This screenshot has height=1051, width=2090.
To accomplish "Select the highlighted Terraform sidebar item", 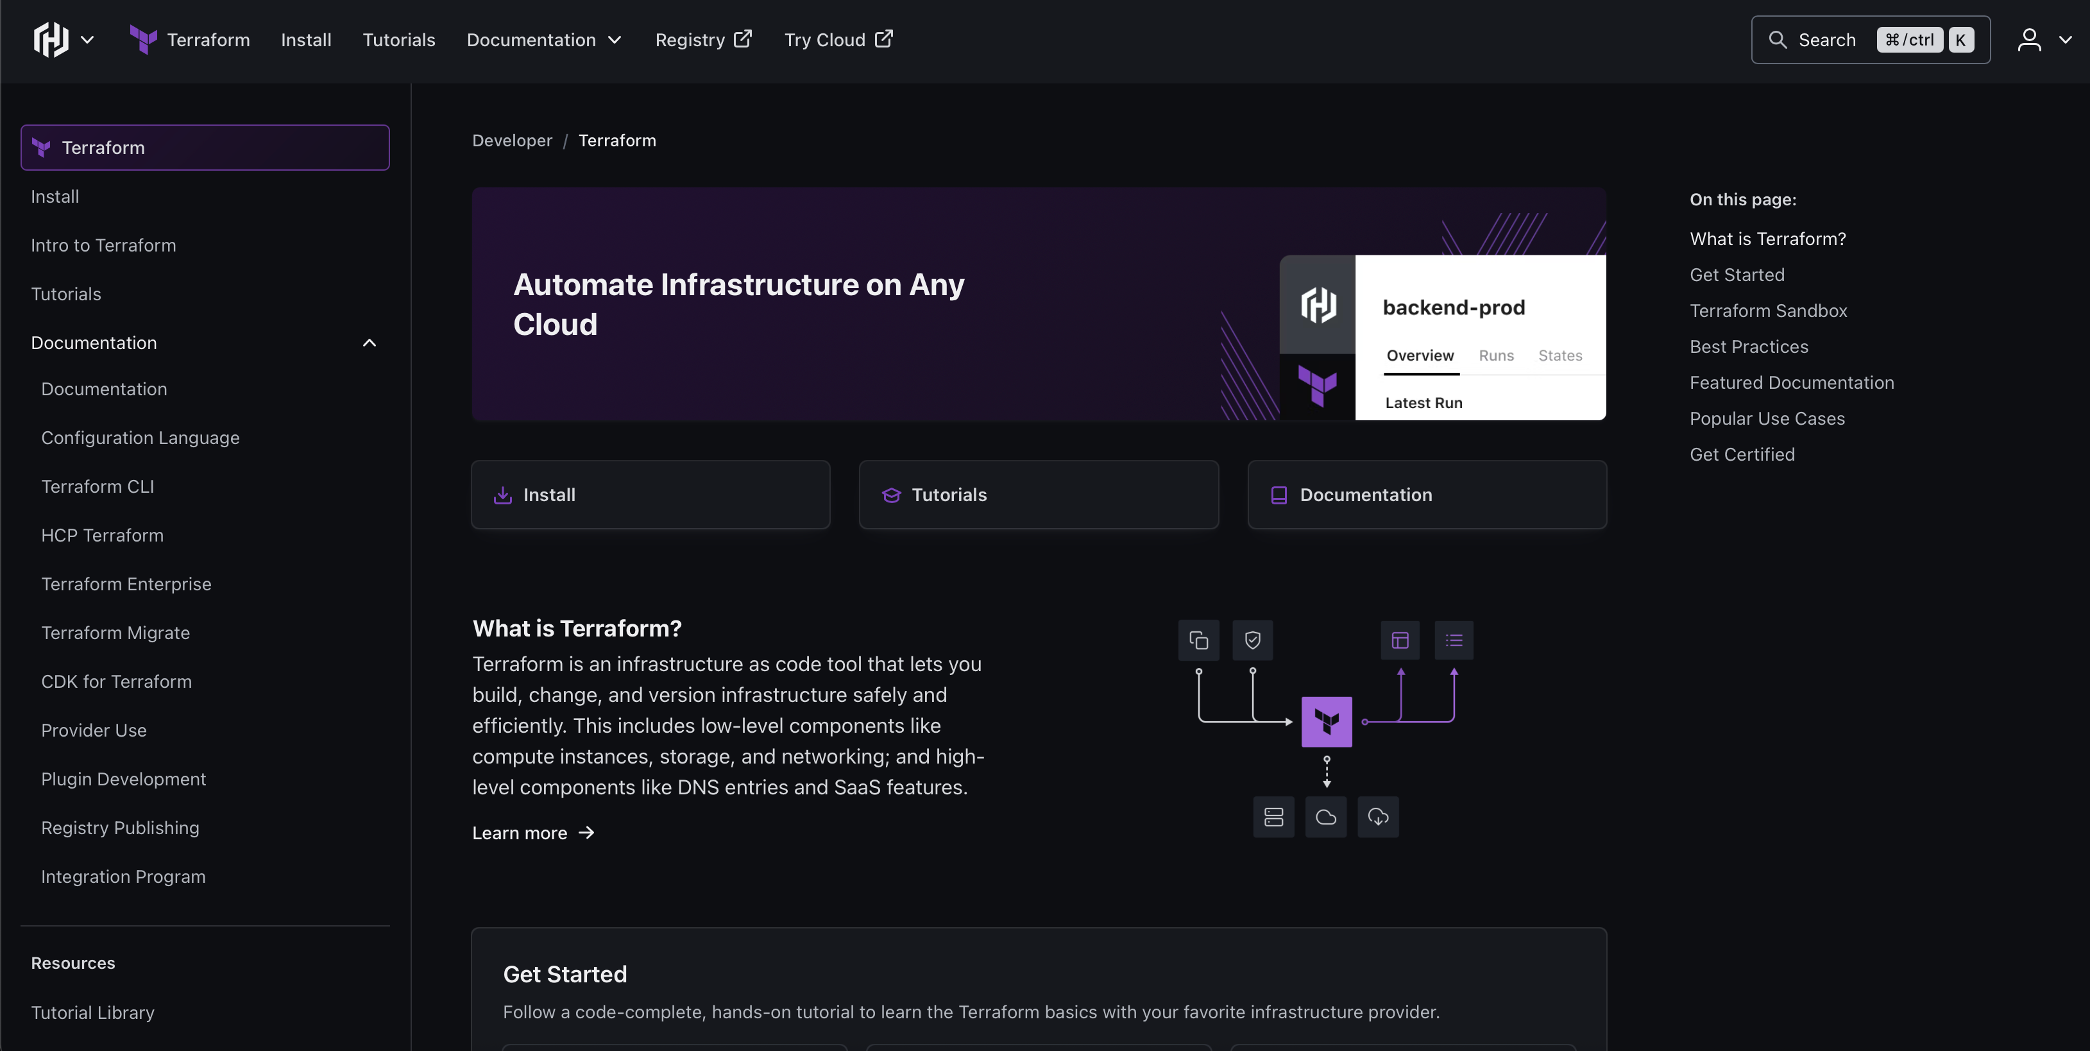I will [205, 148].
